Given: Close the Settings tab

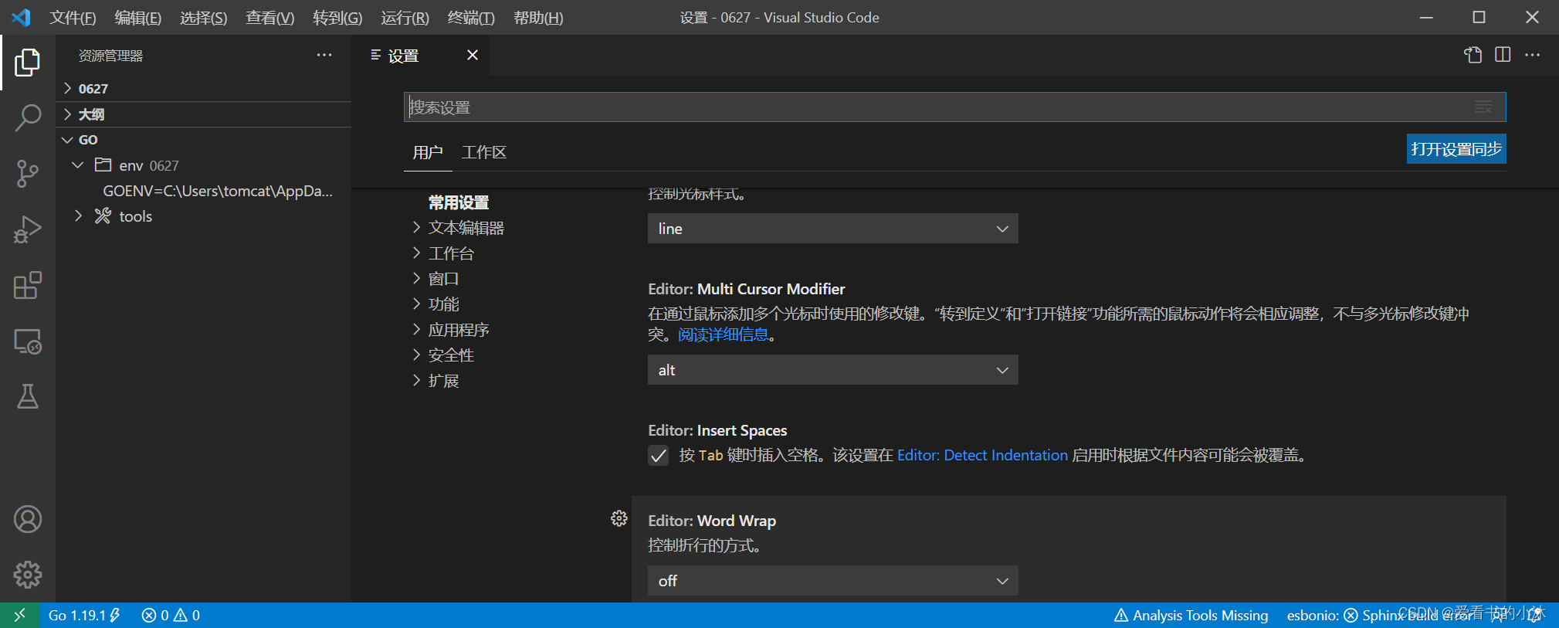Looking at the screenshot, I should [x=473, y=55].
